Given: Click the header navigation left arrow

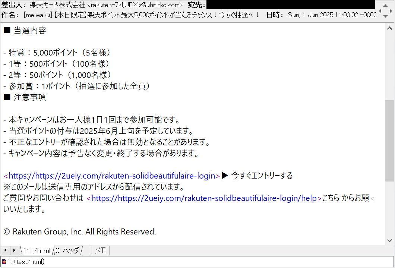Looking at the screenshot, I should [380, 11].
